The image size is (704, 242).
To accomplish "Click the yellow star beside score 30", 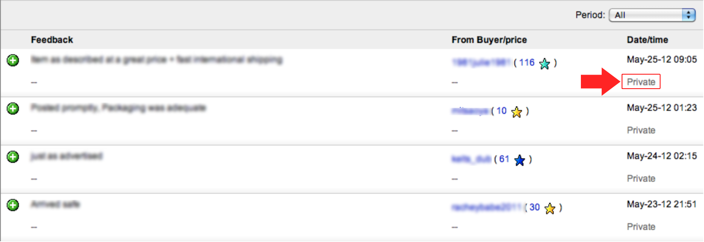I will 550,208.
